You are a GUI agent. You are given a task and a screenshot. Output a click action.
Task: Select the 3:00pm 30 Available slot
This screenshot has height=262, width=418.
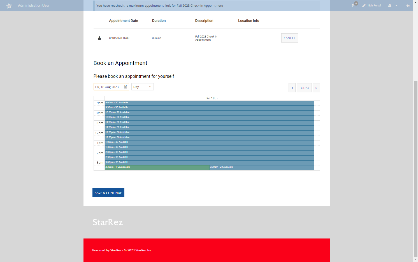tap(210, 163)
